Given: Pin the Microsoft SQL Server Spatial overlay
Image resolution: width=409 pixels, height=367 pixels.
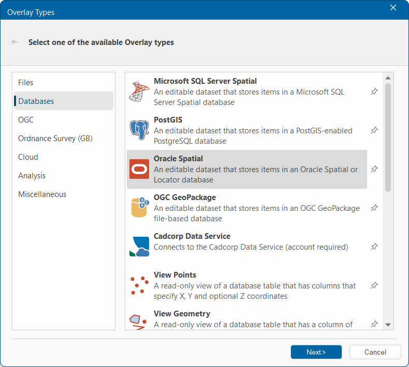Looking at the screenshot, I should click(x=374, y=91).
